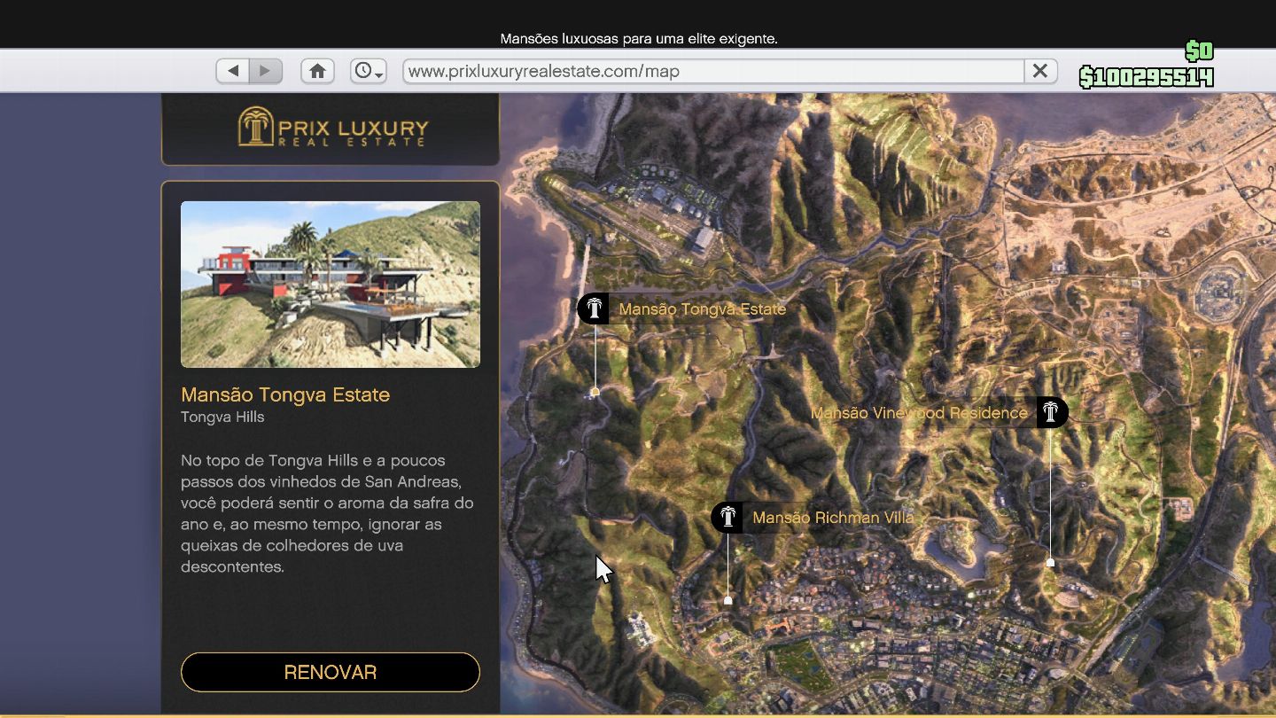Click the Mansão Tongva Estate map label
Viewport: 1276px width, 718px height.
702,309
